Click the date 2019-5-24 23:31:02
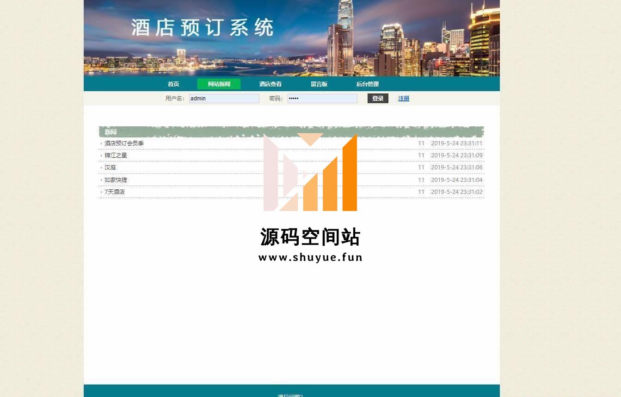The width and height of the screenshot is (621, 397). (x=456, y=192)
